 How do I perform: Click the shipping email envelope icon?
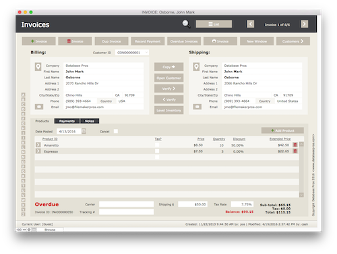coord(197,107)
